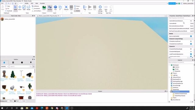The width and height of the screenshot is (195, 110).
Task: Toggle LoadCharacterAppearance checkbox
Action: 191,54
